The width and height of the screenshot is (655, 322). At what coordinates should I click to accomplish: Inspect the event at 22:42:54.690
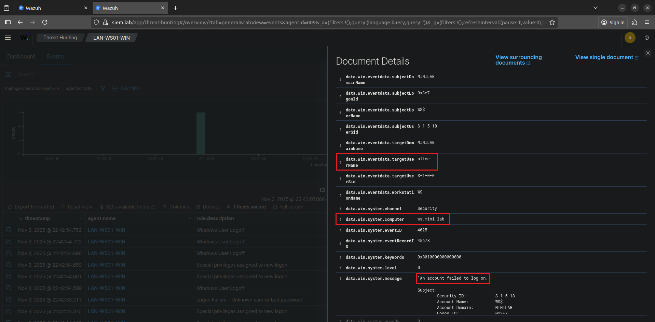(9, 253)
